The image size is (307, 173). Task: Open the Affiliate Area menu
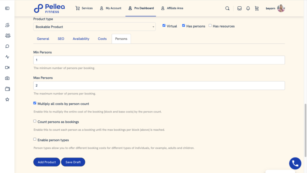coord(172,8)
